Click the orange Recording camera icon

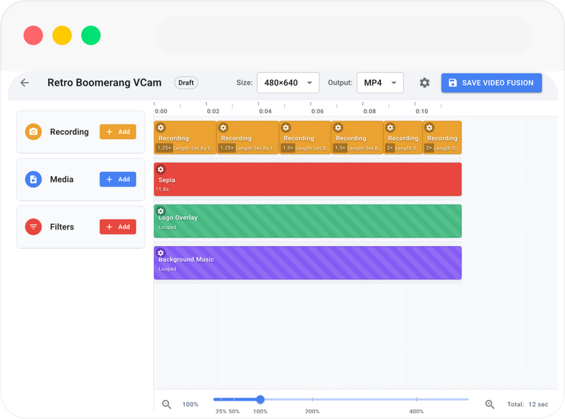33,132
